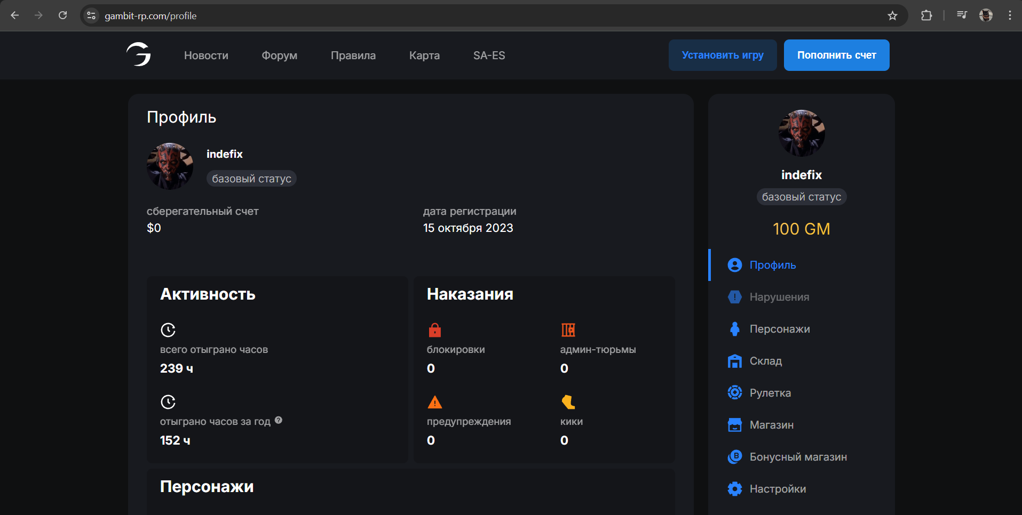Click the Бонусный магазин coin icon

coord(735,457)
